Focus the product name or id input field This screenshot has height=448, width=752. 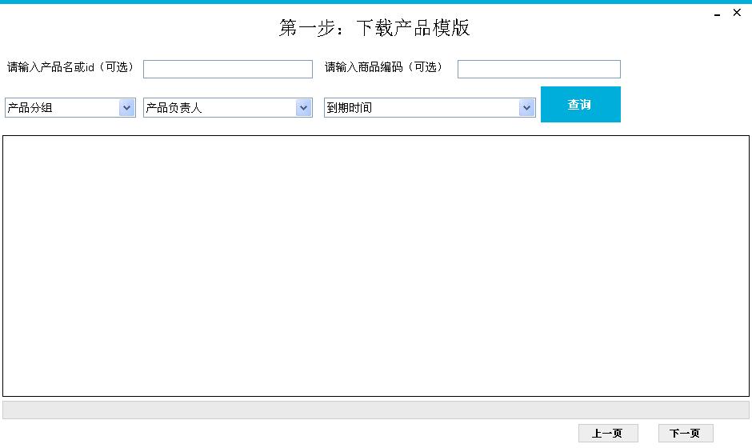[x=227, y=70]
